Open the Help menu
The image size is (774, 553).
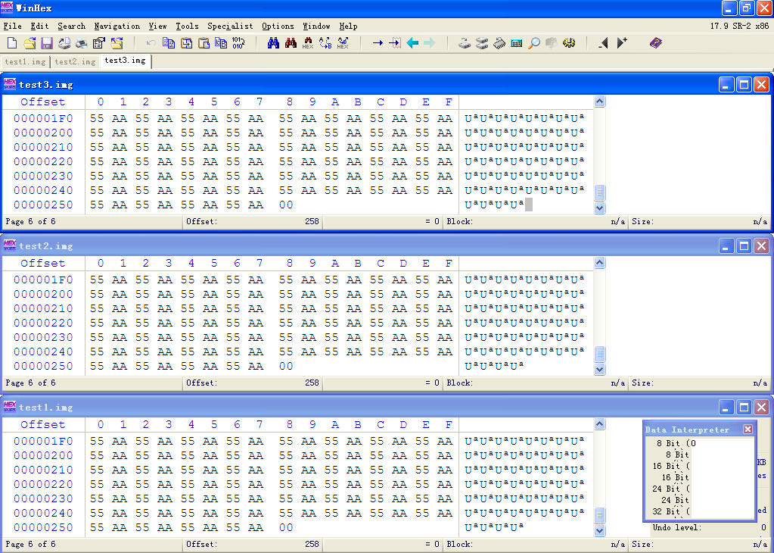tap(349, 27)
